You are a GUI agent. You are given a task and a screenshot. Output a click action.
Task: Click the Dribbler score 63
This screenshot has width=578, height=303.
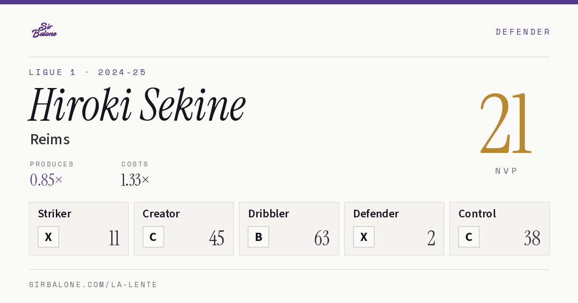coord(322,238)
